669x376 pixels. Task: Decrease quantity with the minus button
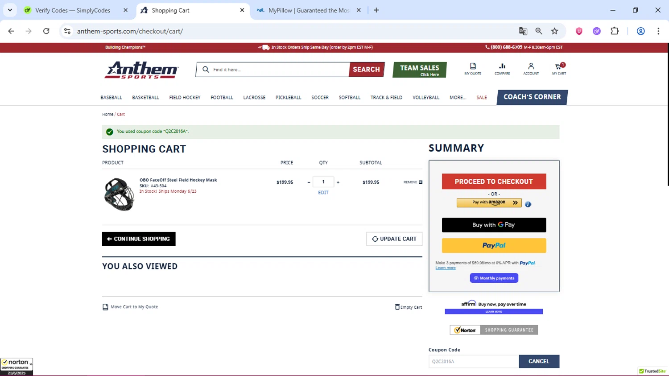tap(309, 182)
